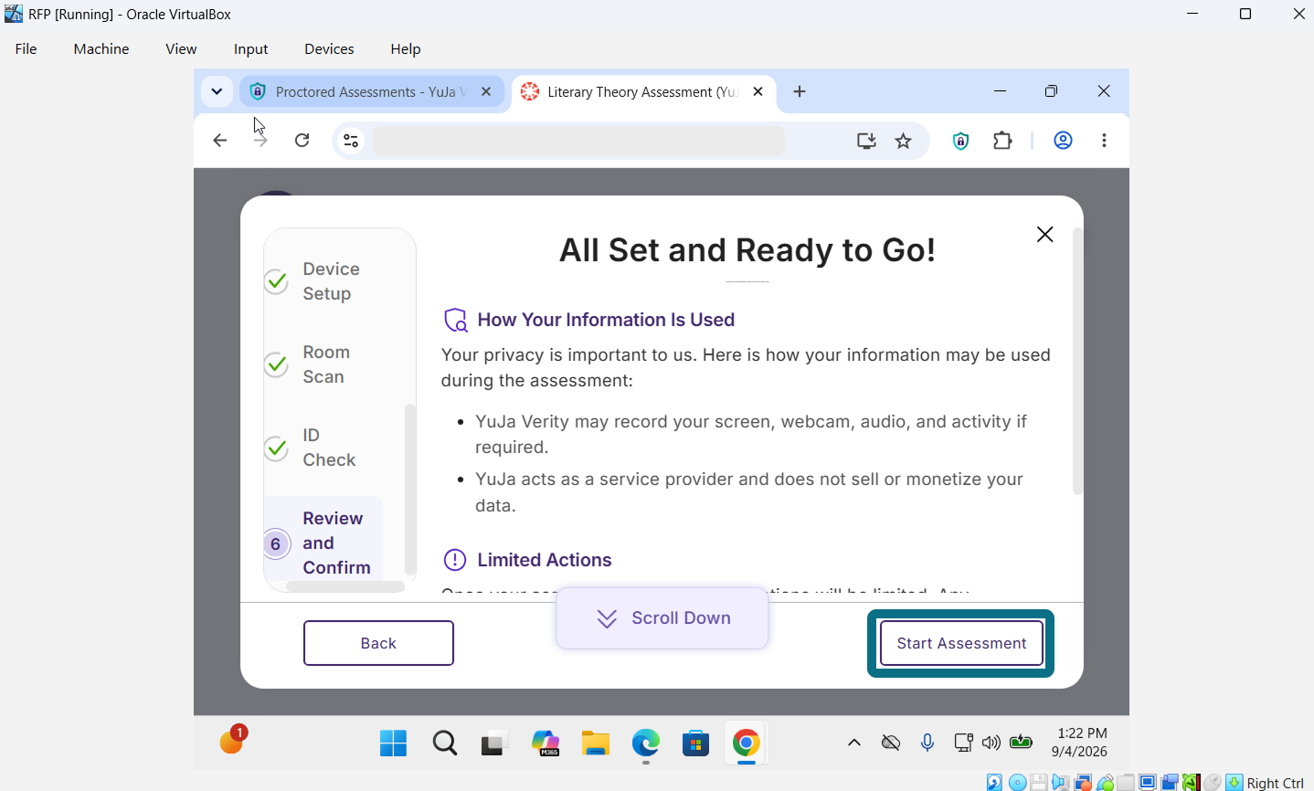Select the Device Setup step
The height and width of the screenshot is (791, 1314).
(324, 281)
